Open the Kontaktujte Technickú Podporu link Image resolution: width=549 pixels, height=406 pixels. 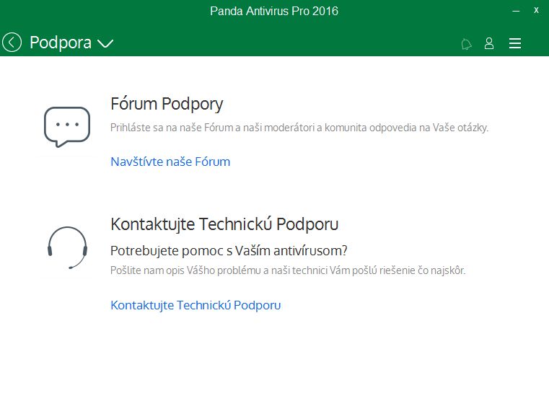[x=196, y=305]
